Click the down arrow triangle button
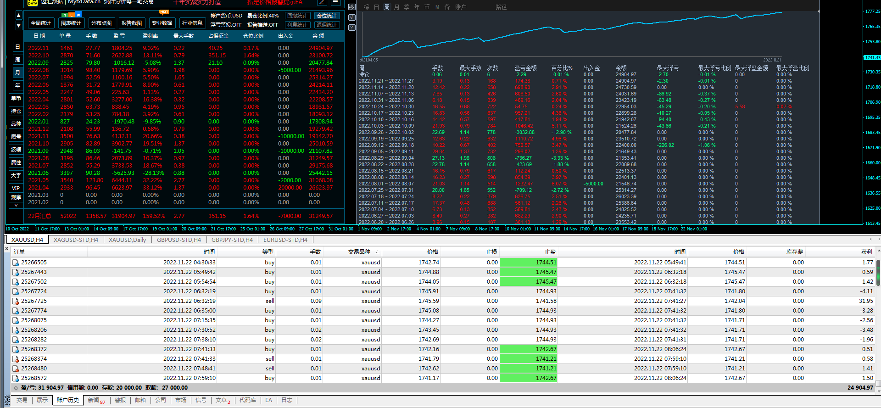881x408 pixels. [18, 26]
